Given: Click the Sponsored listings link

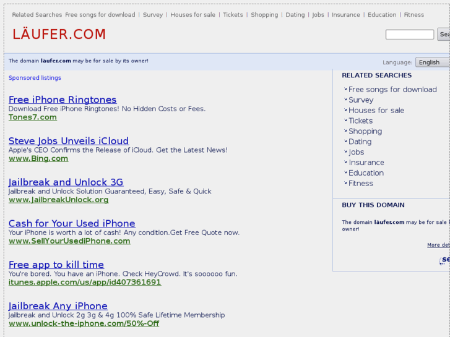Looking at the screenshot, I should [35, 78].
